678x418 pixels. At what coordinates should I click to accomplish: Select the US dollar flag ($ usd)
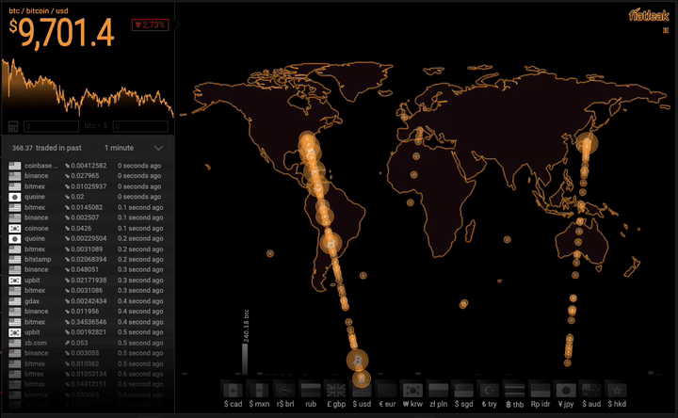point(360,389)
